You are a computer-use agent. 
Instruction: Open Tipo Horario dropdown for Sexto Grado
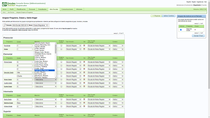[73, 99]
